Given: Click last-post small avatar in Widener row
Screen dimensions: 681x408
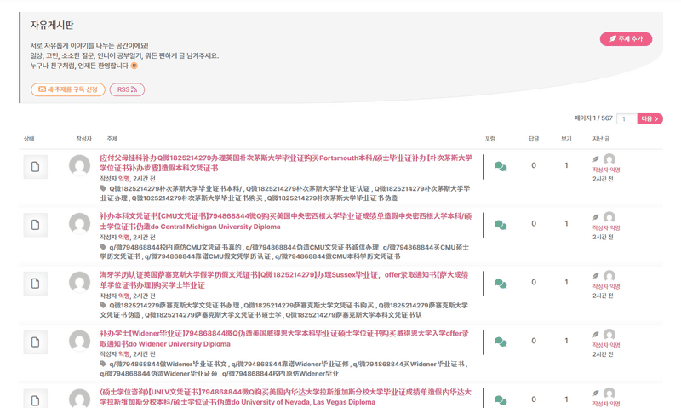Looking at the screenshot, I should [609, 335].
